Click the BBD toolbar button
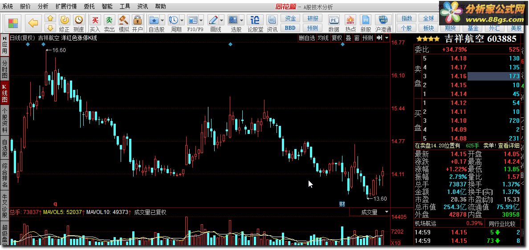Screen dimensions: 529x250 (x=290, y=28)
